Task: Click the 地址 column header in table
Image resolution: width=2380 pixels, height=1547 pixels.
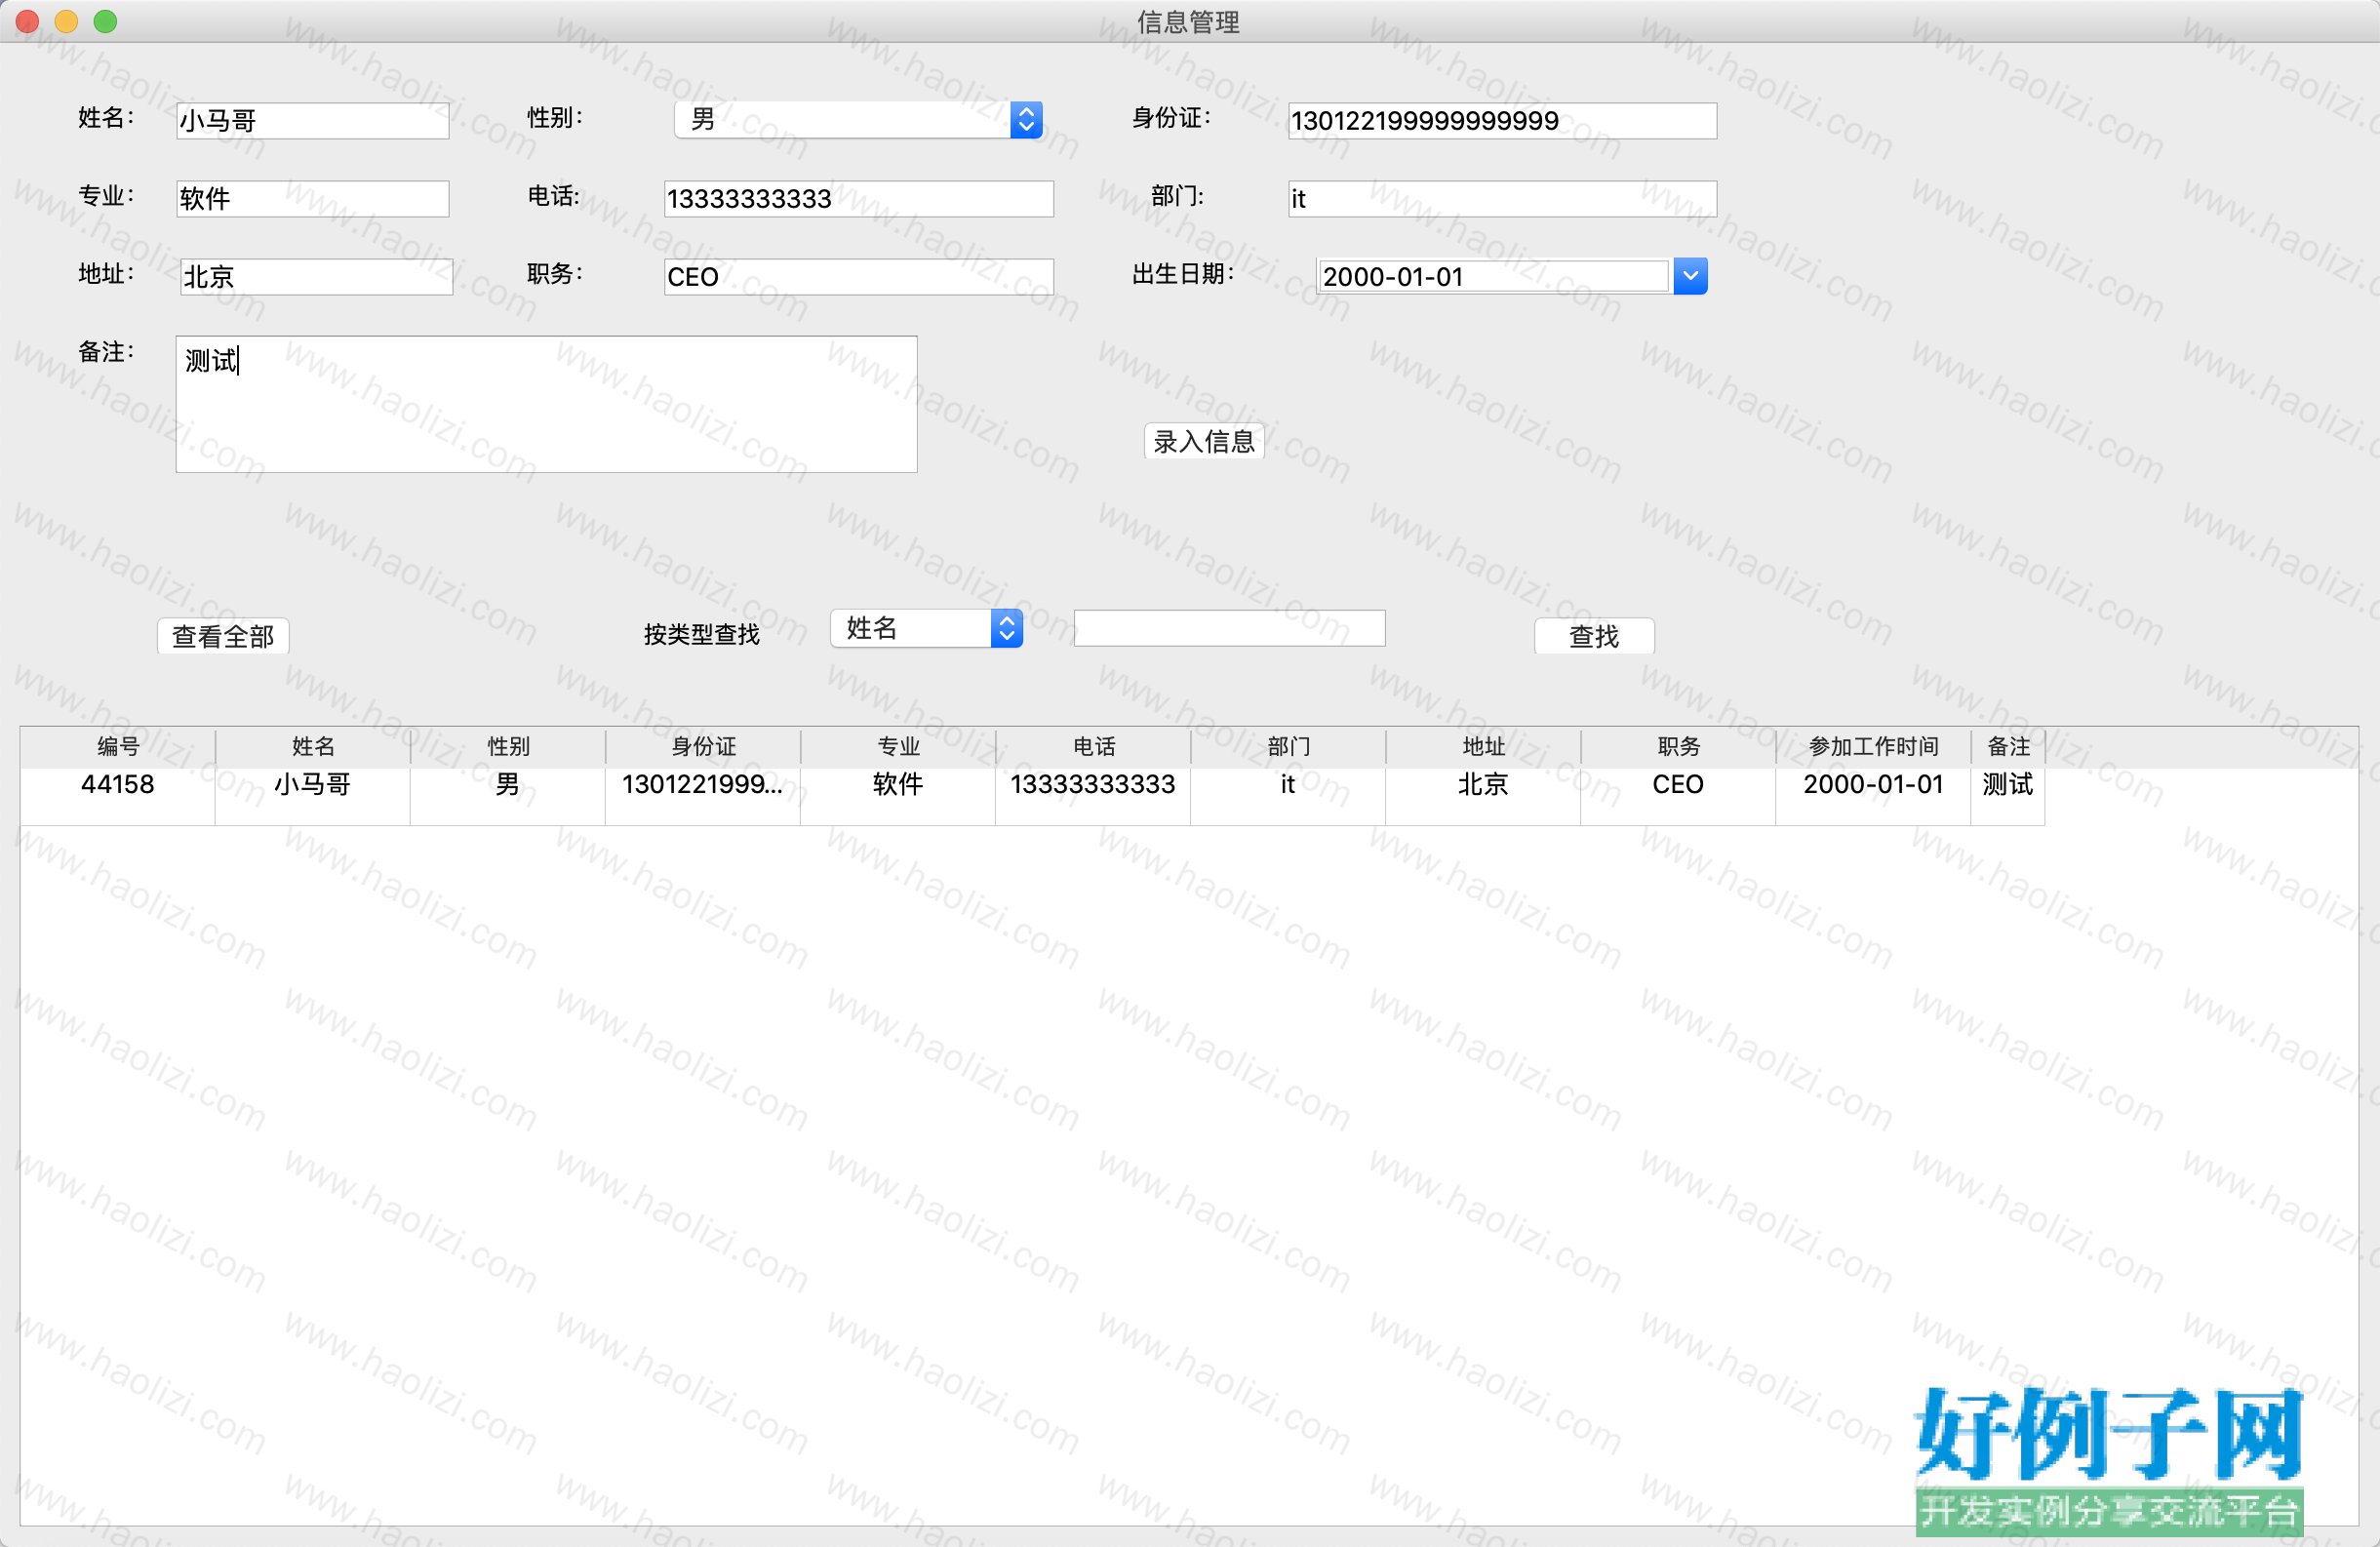Action: click(1483, 747)
